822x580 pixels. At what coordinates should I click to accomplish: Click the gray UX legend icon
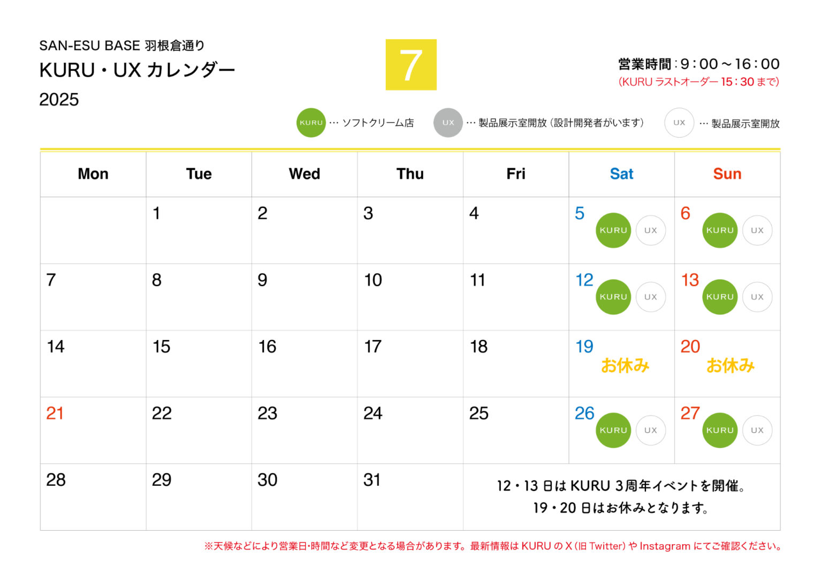[448, 123]
